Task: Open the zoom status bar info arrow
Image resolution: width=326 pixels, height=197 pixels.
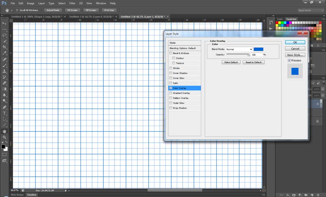Action: coord(66,190)
